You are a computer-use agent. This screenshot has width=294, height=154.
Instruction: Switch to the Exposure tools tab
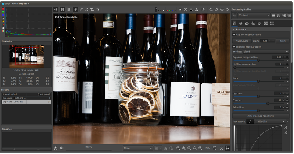pyautogui.click(x=234, y=23)
